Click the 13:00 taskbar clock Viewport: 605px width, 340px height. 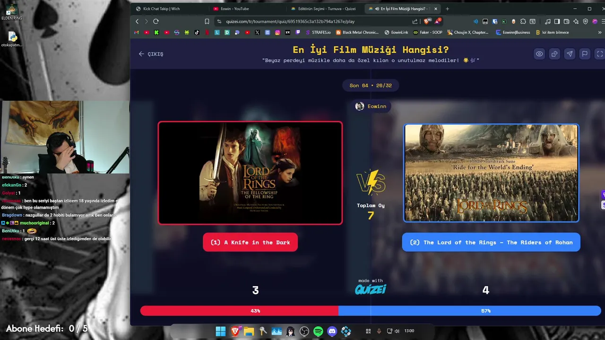[409, 331]
